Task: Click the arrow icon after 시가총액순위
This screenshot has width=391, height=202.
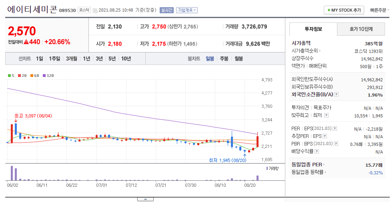Action: pyautogui.click(x=320, y=50)
